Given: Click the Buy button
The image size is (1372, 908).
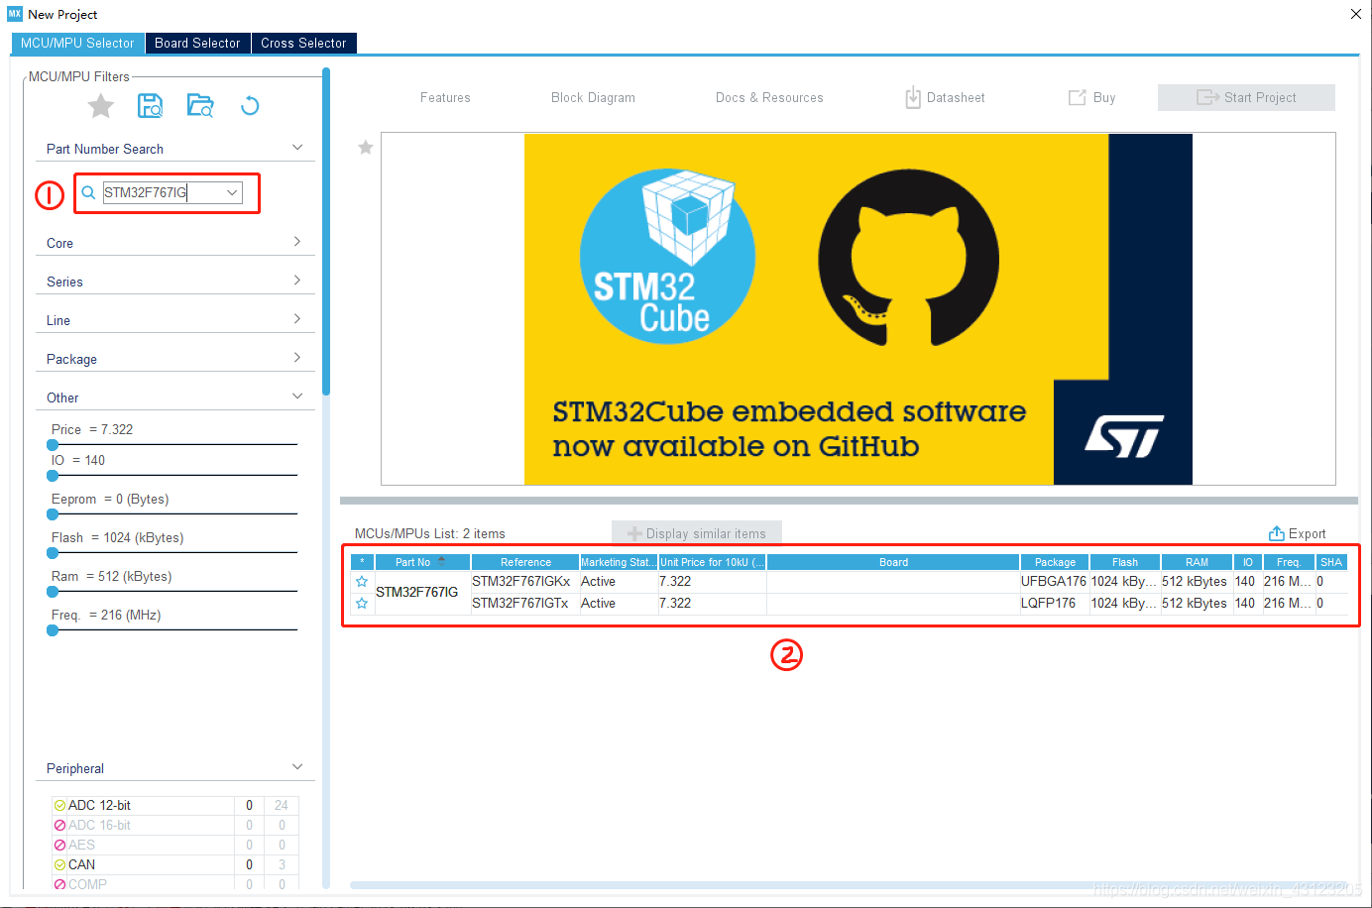Looking at the screenshot, I should click(x=1091, y=97).
